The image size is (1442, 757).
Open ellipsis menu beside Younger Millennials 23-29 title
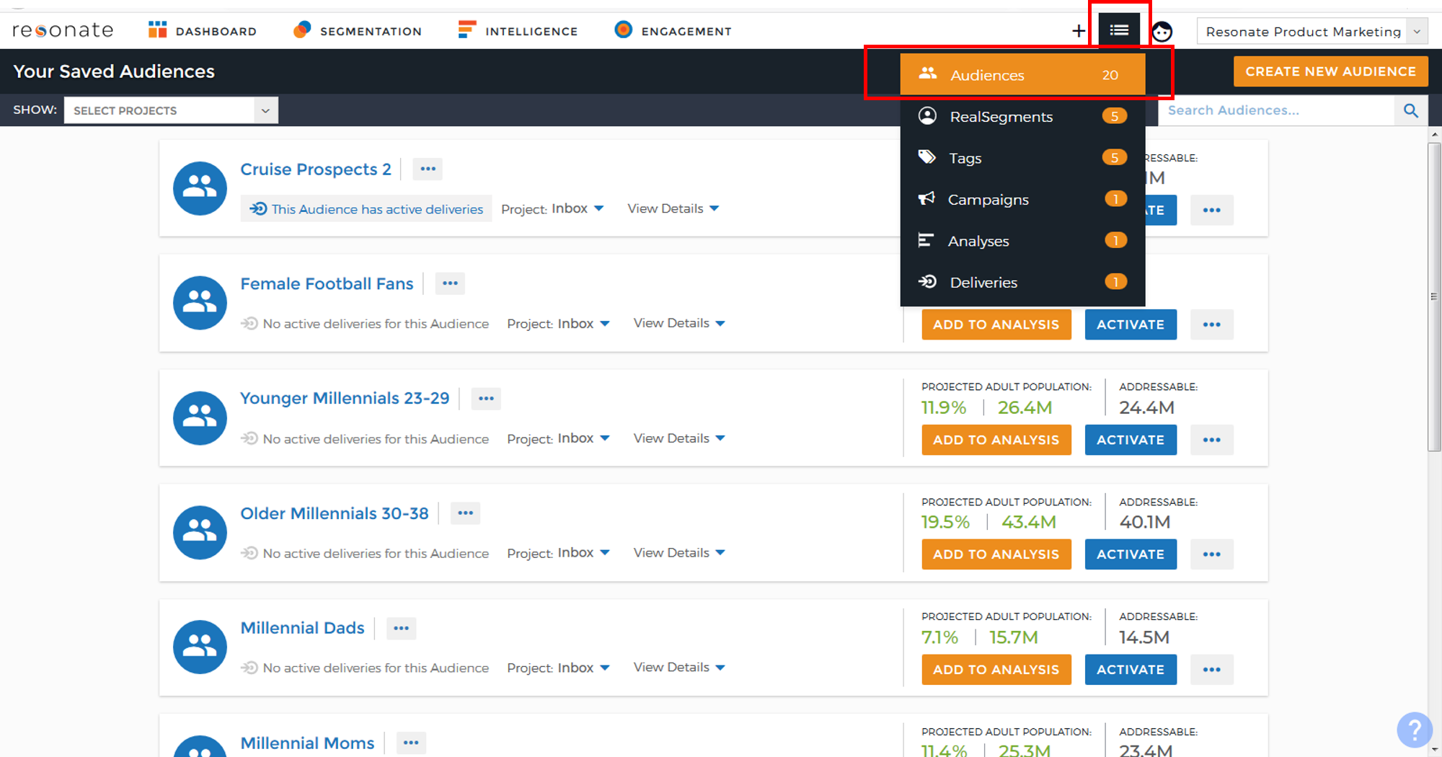point(486,398)
